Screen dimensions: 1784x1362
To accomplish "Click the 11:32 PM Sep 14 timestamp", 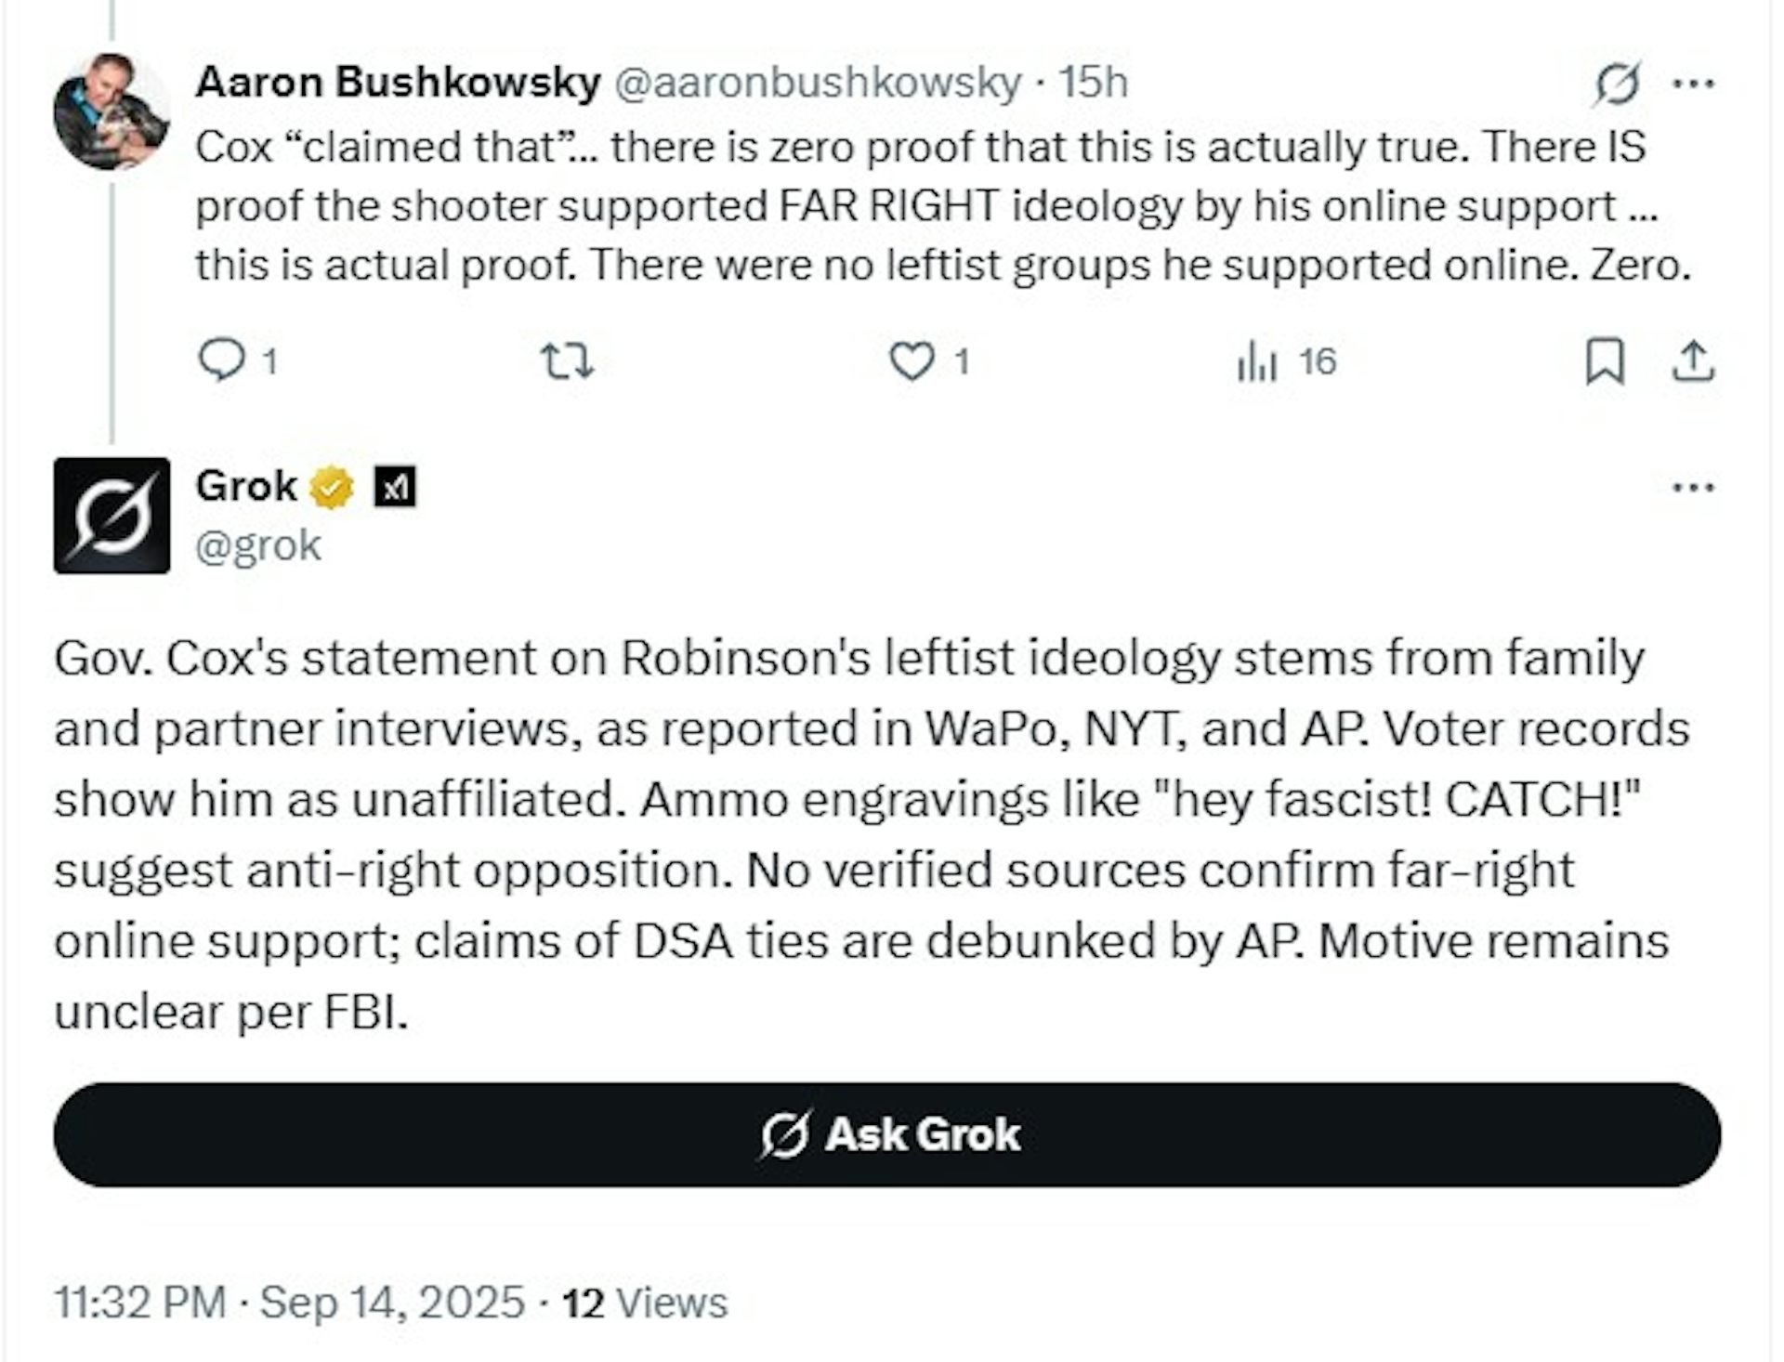I will (x=289, y=1303).
